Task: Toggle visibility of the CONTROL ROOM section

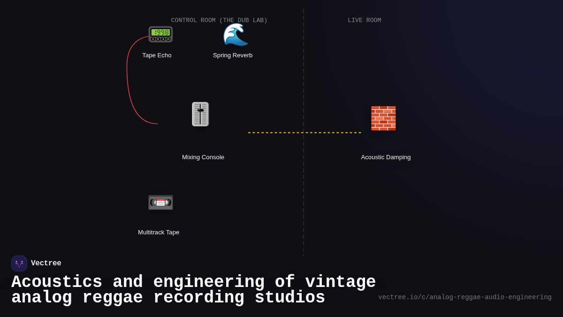Action: [x=219, y=20]
